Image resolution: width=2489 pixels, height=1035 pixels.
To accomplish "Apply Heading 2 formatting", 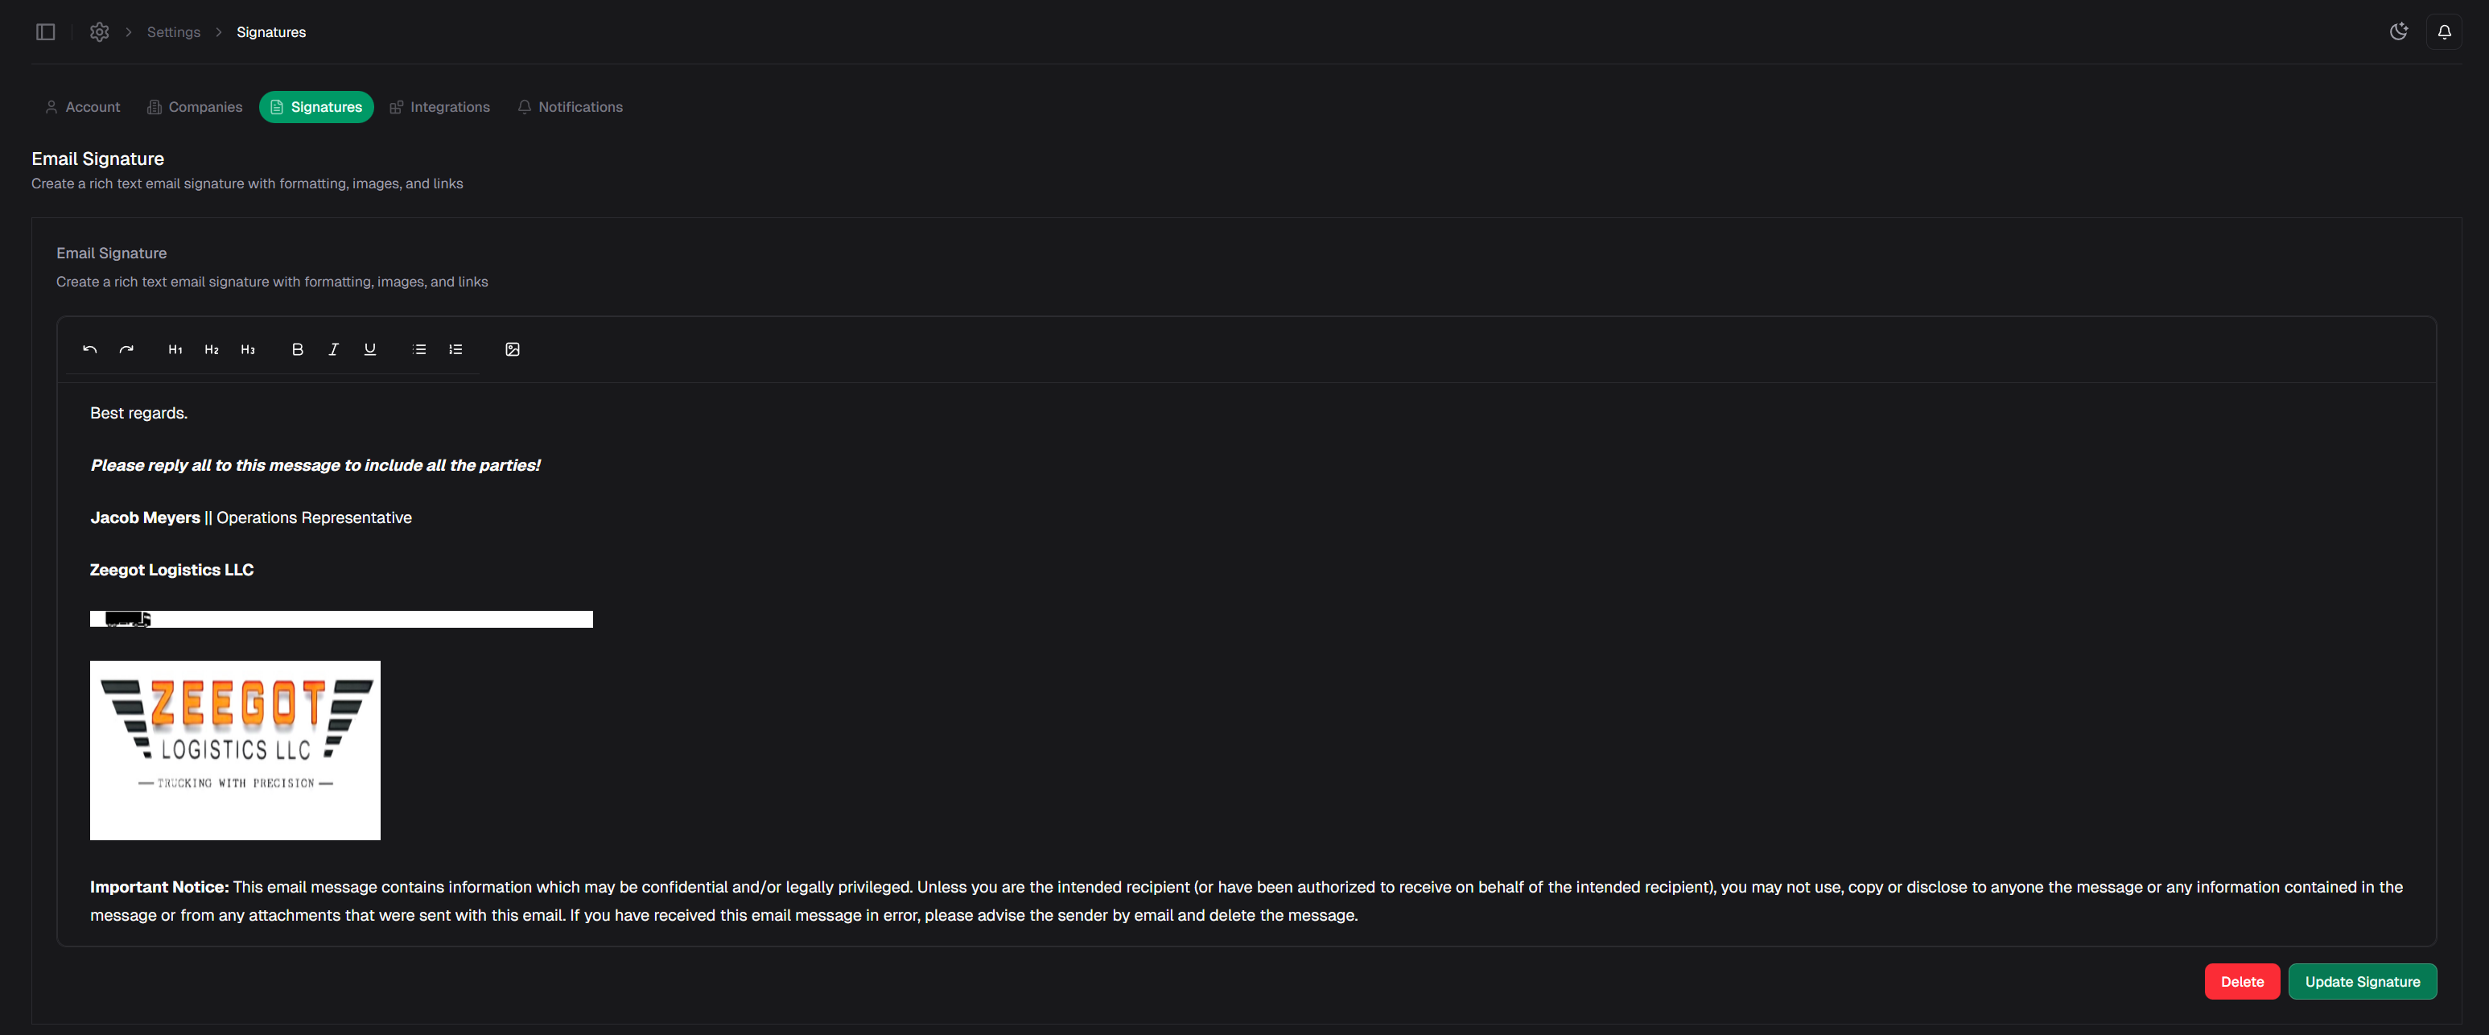I will (x=212, y=350).
